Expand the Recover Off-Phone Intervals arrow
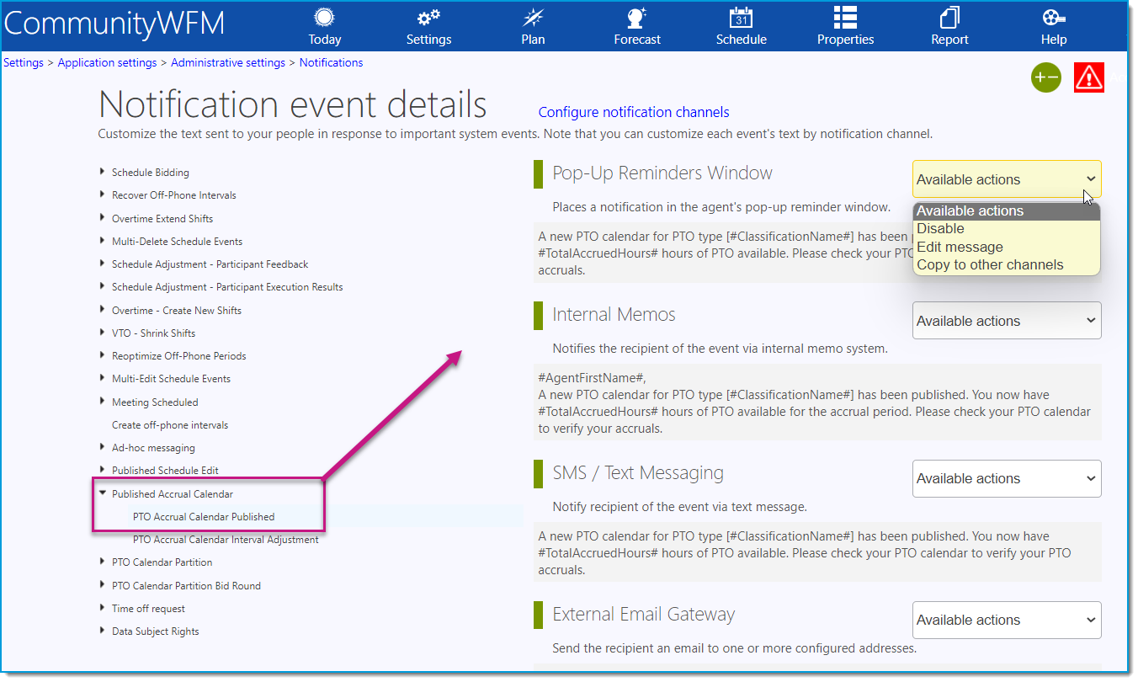The width and height of the screenshot is (1138, 682). [103, 194]
